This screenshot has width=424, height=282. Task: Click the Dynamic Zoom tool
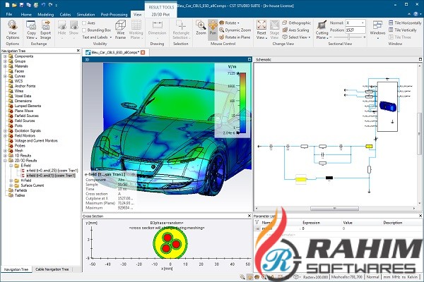pos(235,30)
